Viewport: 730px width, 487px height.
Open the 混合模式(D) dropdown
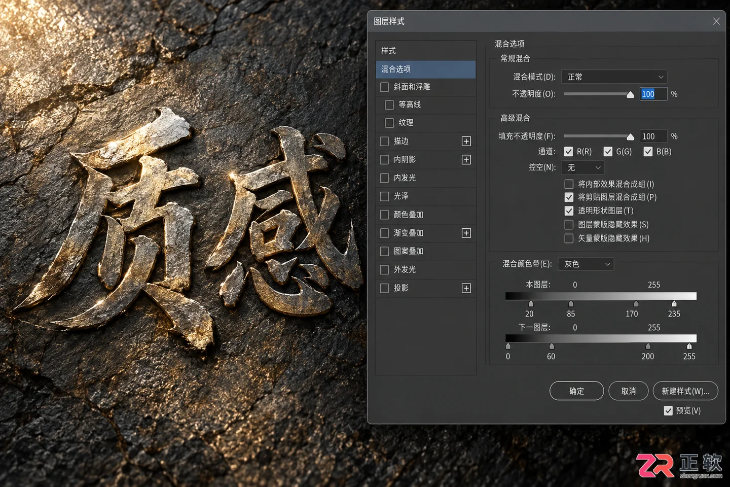click(614, 77)
